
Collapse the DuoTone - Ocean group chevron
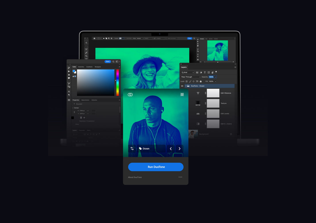[186, 86]
